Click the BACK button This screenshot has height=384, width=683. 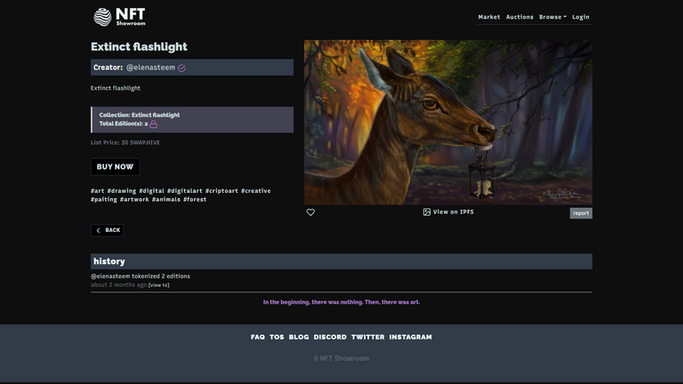tap(107, 230)
